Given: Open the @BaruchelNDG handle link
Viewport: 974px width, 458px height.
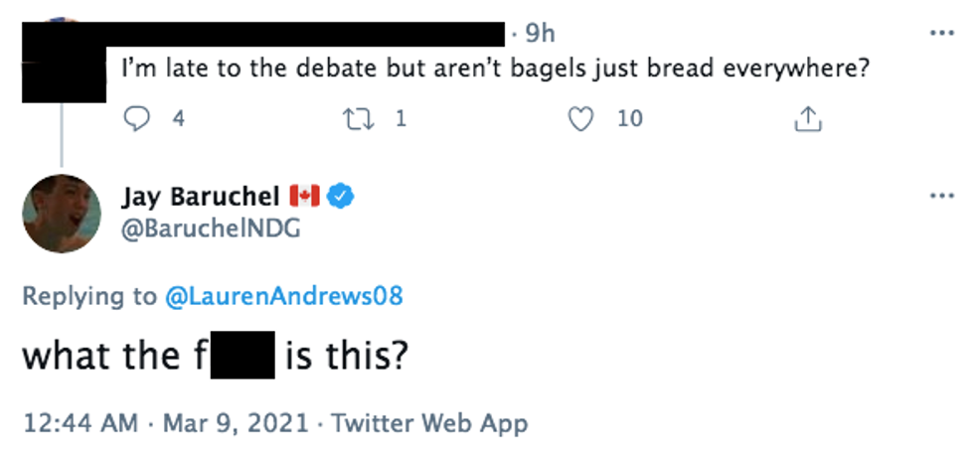Looking at the screenshot, I should [x=210, y=229].
